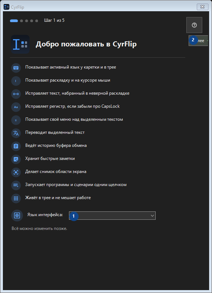Image resolution: width=212 pixels, height=293 pixels.
Task: Click the tray grid icon
Action: (x=16, y=198)
